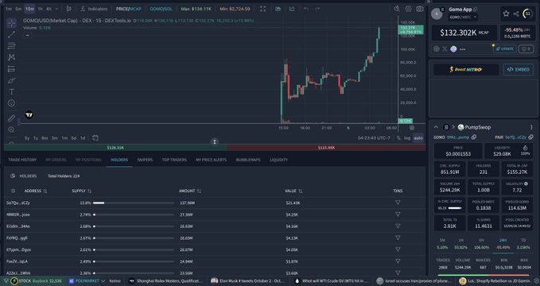Collapse the PumpSwap pool info panel
This screenshot has width=540, height=286.
436,127
